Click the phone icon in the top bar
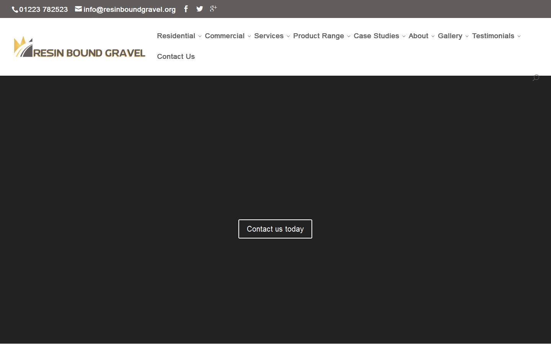This screenshot has height=344, width=551. [15, 9]
